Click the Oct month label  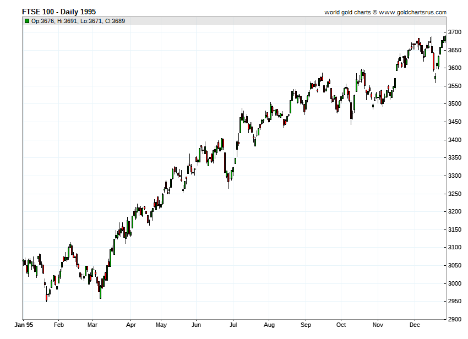click(x=341, y=325)
